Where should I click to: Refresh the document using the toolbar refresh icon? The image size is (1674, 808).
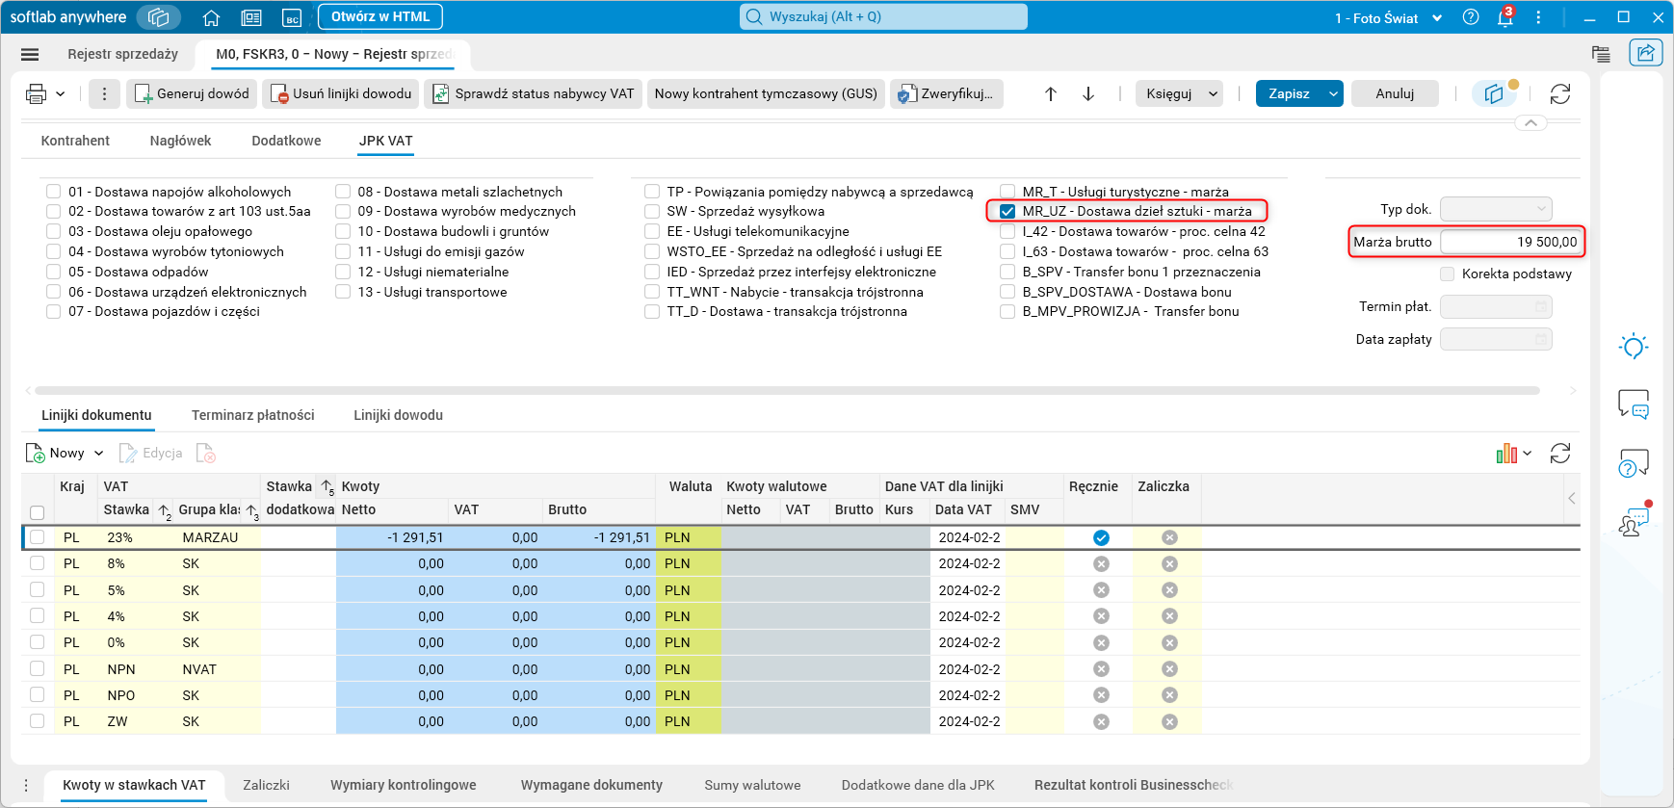[1559, 93]
